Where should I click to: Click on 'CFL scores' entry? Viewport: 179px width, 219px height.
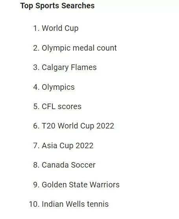point(61,106)
